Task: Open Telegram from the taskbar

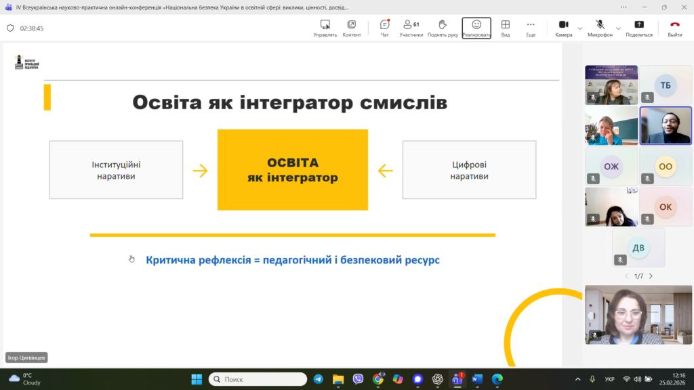Action: point(318,379)
